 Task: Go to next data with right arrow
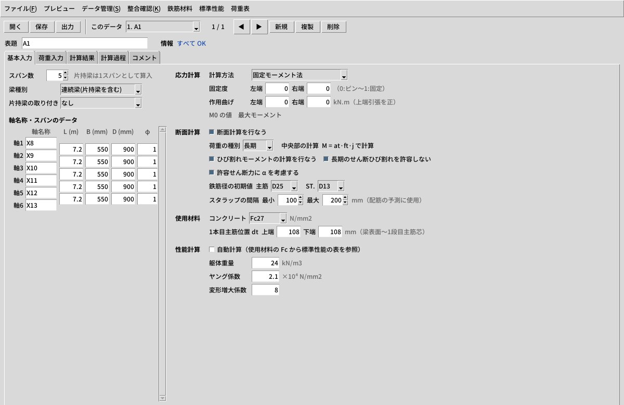(259, 27)
